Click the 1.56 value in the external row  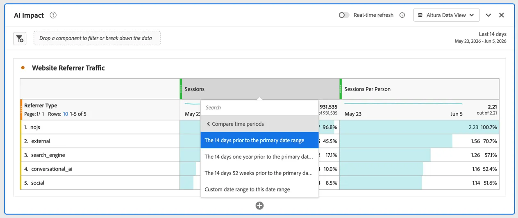coord(475,141)
